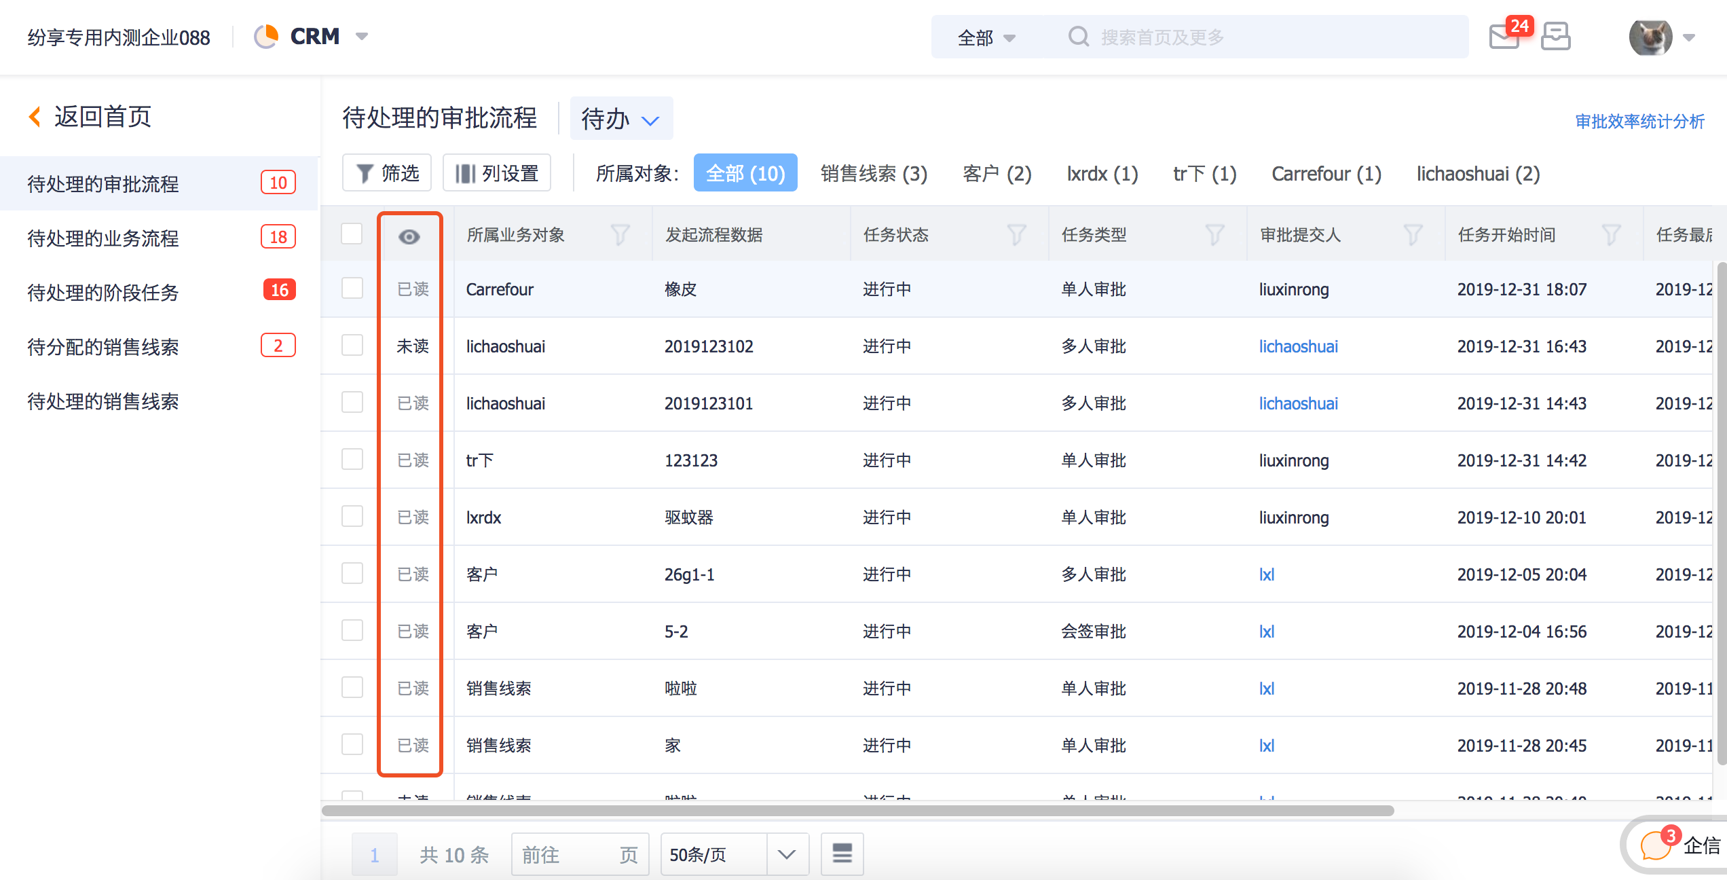Open filter icon on 所属业务对象 column
Screen dimensions: 1727x880
pos(619,235)
